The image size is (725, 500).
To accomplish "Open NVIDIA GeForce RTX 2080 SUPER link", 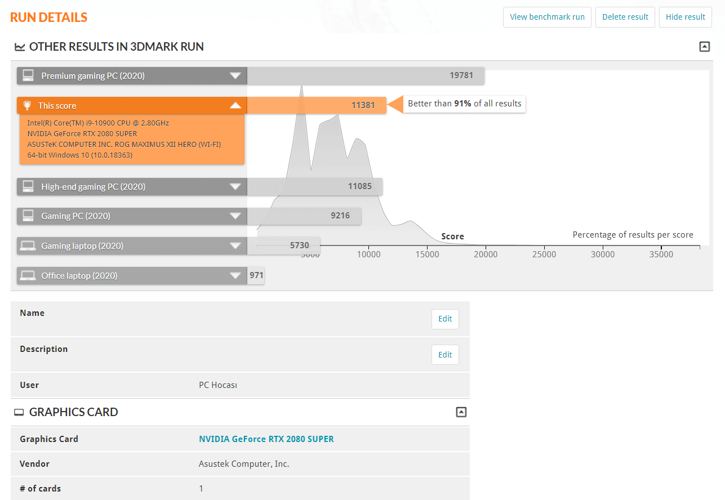I will pyautogui.click(x=266, y=439).
